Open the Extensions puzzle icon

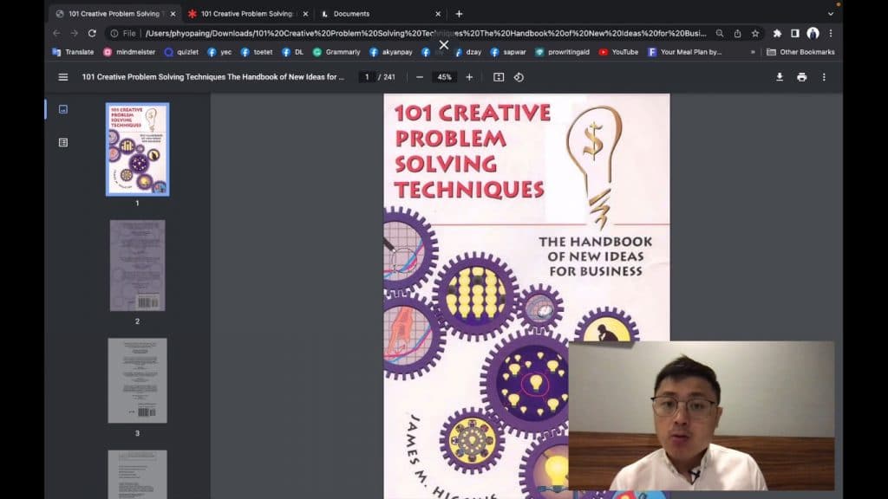point(777,34)
